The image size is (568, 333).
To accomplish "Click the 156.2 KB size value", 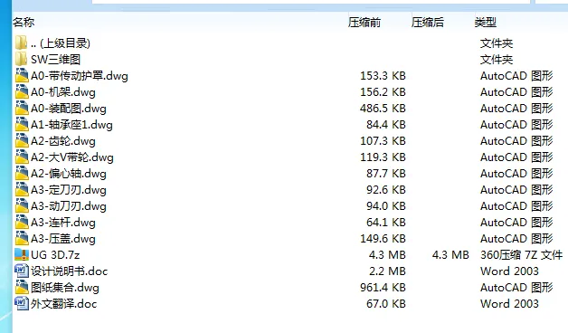I will [x=383, y=92].
